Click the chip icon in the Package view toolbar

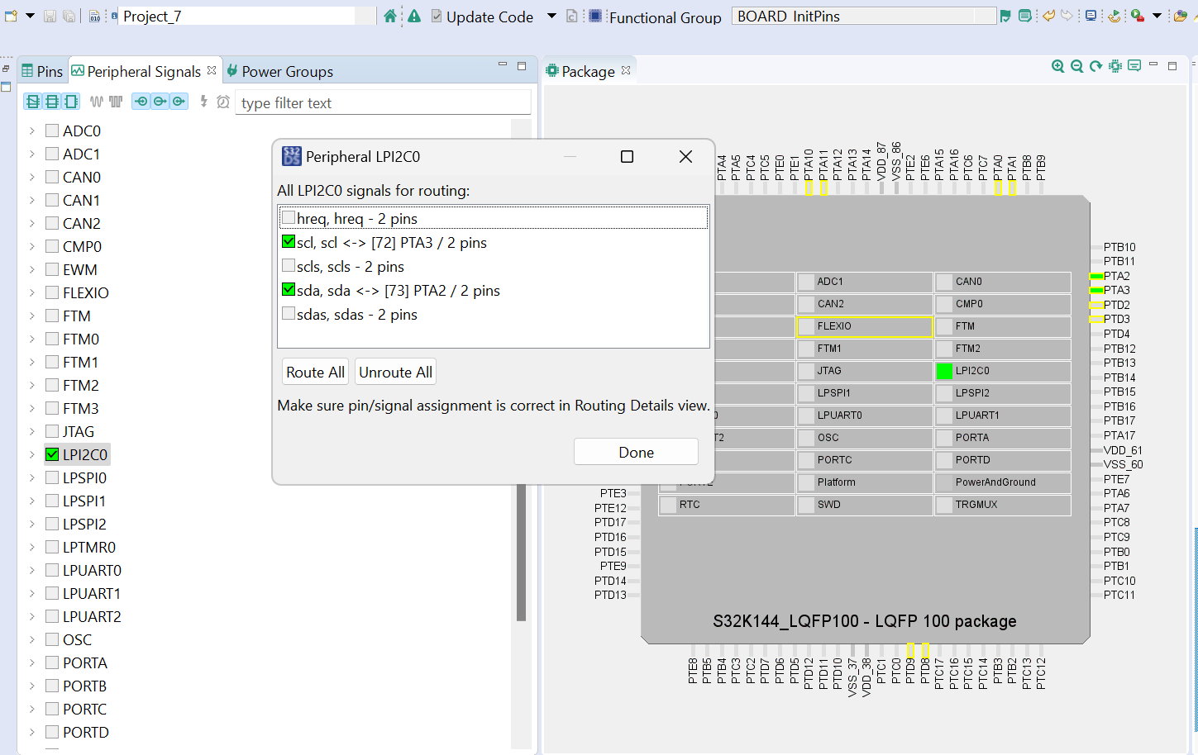click(x=1115, y=66)
